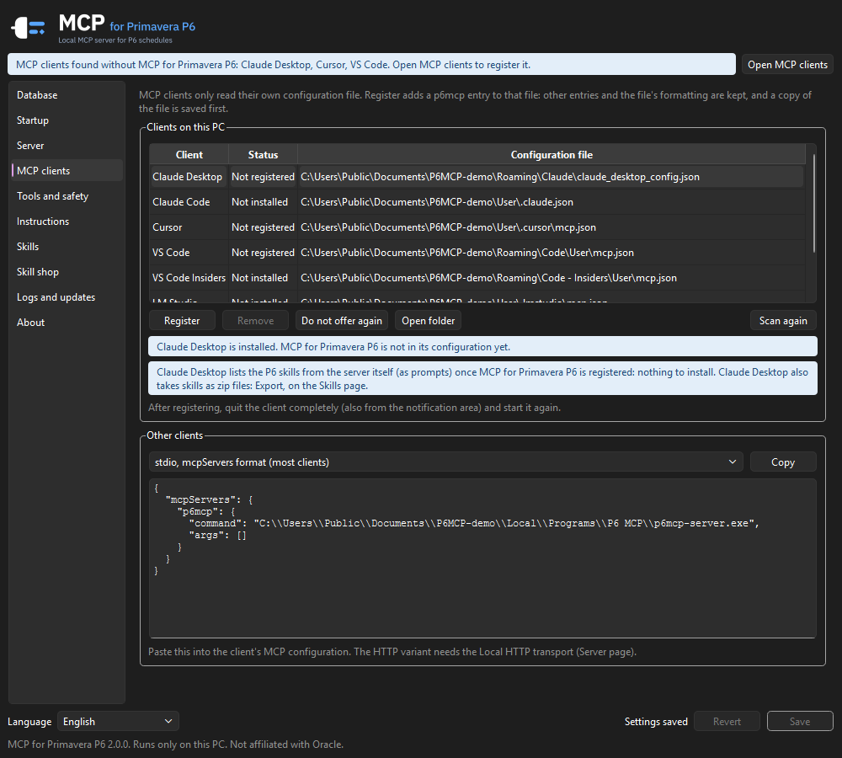Click the Status column header
Image resolution: width=842 pixels, height=758 pixels.
pos(263,155)
